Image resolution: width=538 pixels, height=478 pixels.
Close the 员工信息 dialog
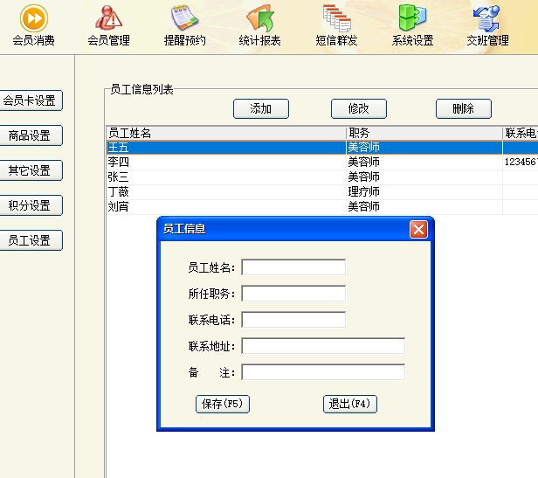418,229
